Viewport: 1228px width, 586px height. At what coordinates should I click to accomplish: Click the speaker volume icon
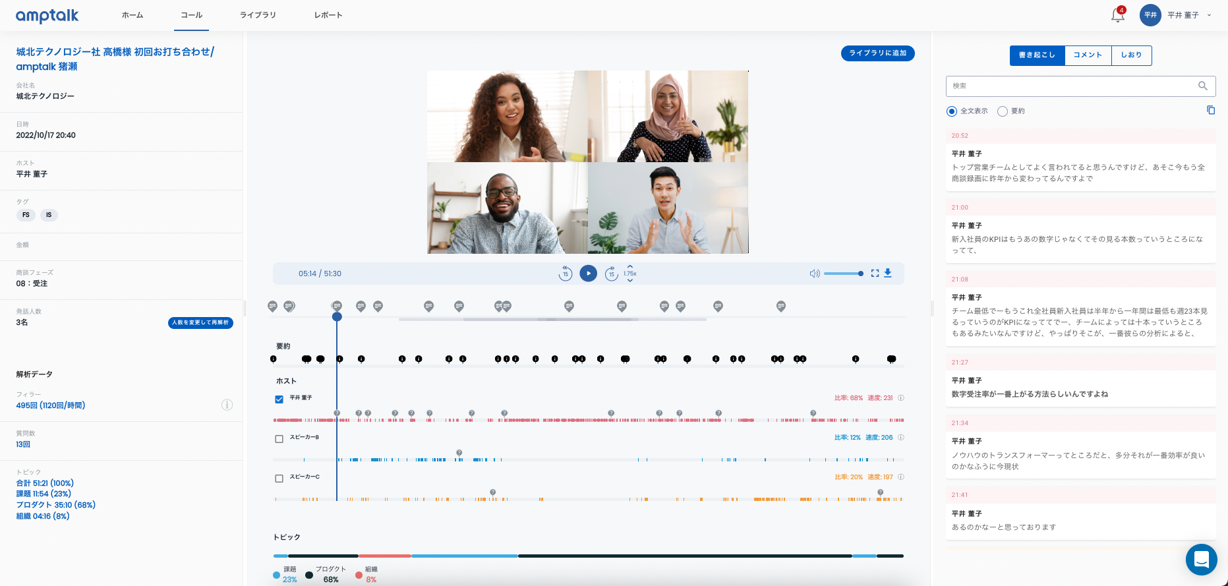(x=815, y=274)
